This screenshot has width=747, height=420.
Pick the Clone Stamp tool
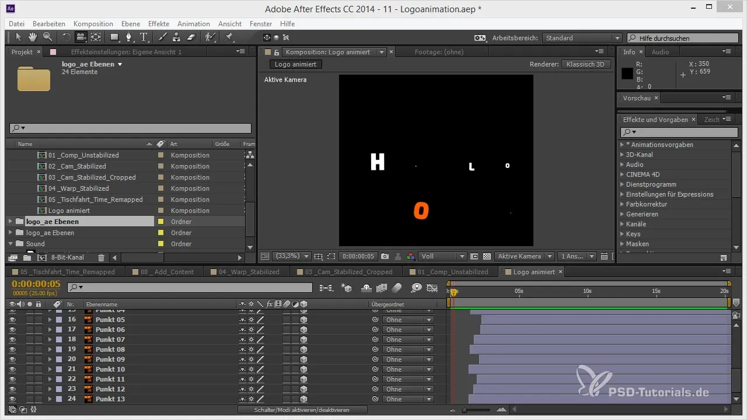(176, 37)
